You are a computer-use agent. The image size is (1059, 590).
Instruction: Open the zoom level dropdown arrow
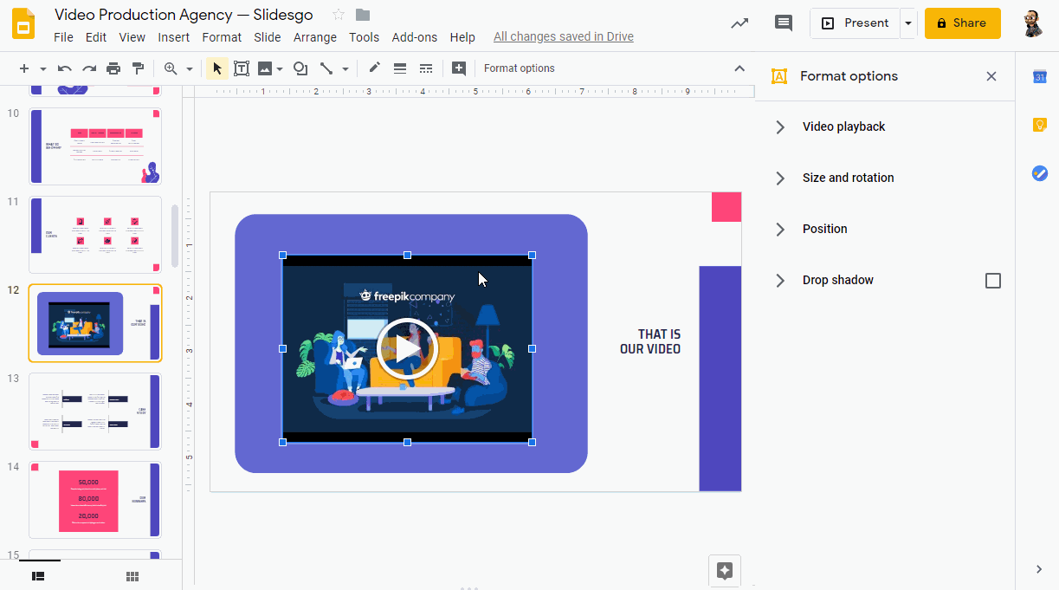190,69
